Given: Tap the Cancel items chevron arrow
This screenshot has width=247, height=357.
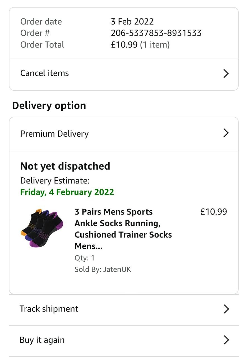Looking at the screenshot, I should [226, 74].
